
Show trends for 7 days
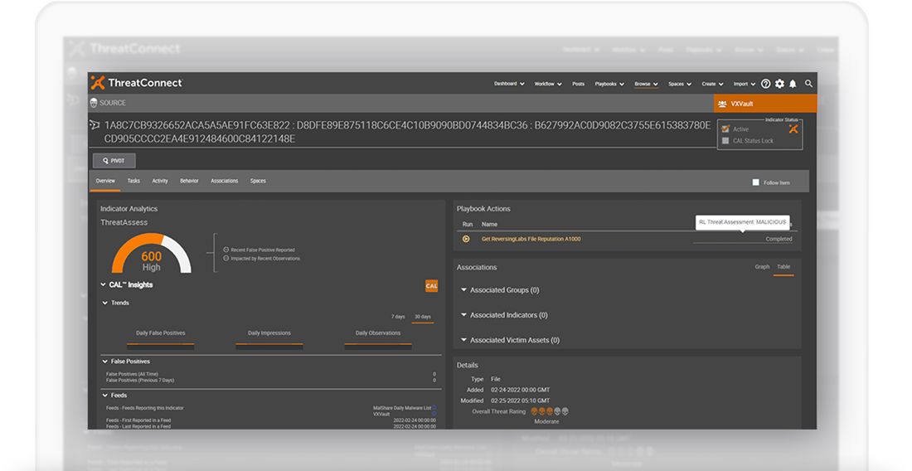pyautogui.click(x=398, y=317)
